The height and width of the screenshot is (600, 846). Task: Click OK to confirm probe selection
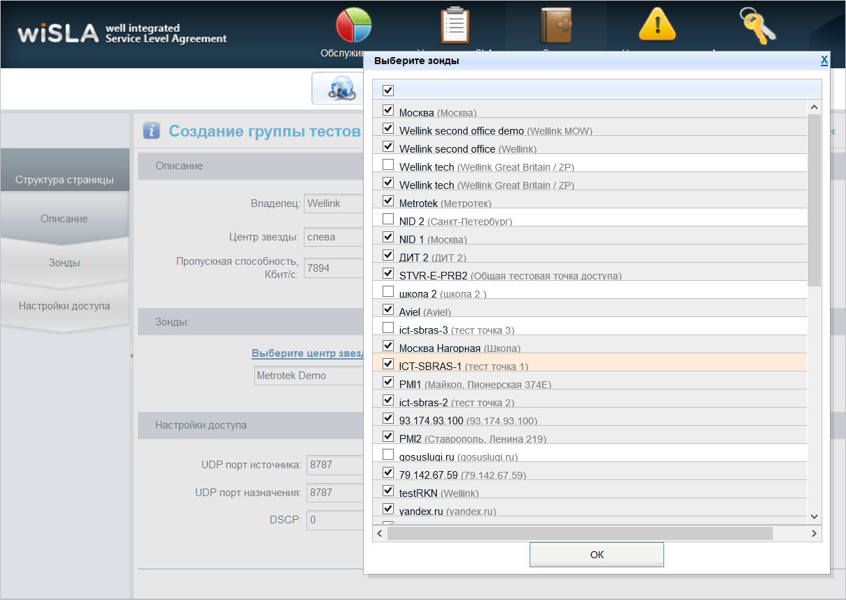[x=597, y=555]
